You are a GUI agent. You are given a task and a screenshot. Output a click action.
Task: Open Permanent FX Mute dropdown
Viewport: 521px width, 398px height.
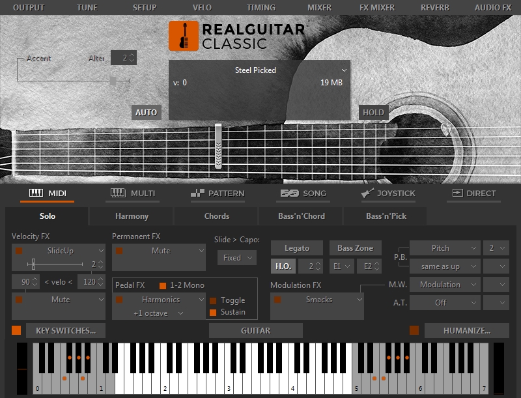(x=201, y=251)
